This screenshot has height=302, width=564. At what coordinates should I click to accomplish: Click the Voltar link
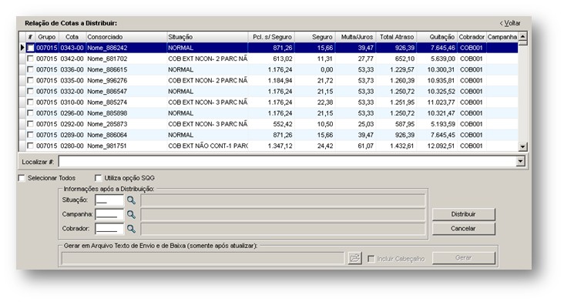510,23
